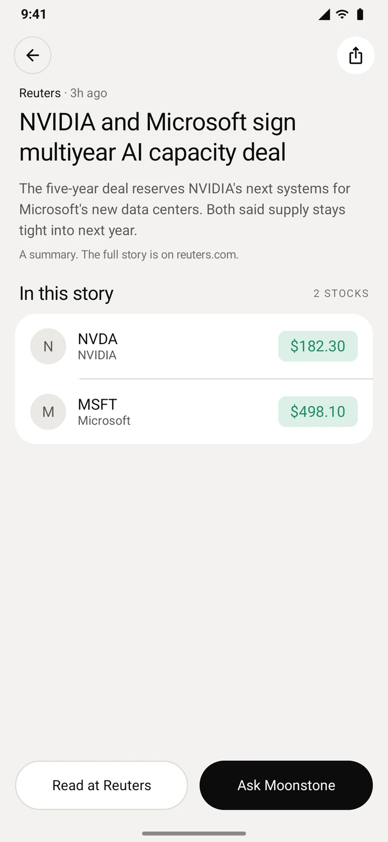Screen dimensions: 388x842
Task: Open the NVDA price chip $182.30
Action: (318, 346)
